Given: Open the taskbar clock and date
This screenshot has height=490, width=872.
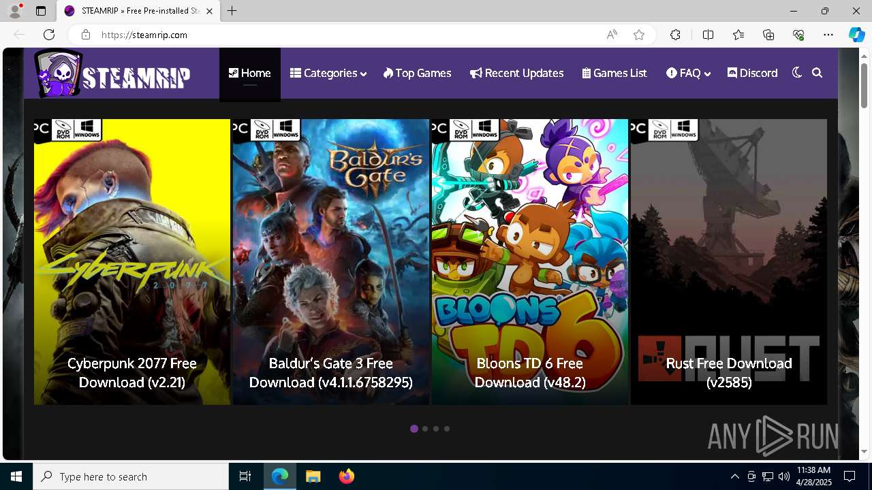Looking at the screenshot, I should pyautogui.click(x=813, y=476).
